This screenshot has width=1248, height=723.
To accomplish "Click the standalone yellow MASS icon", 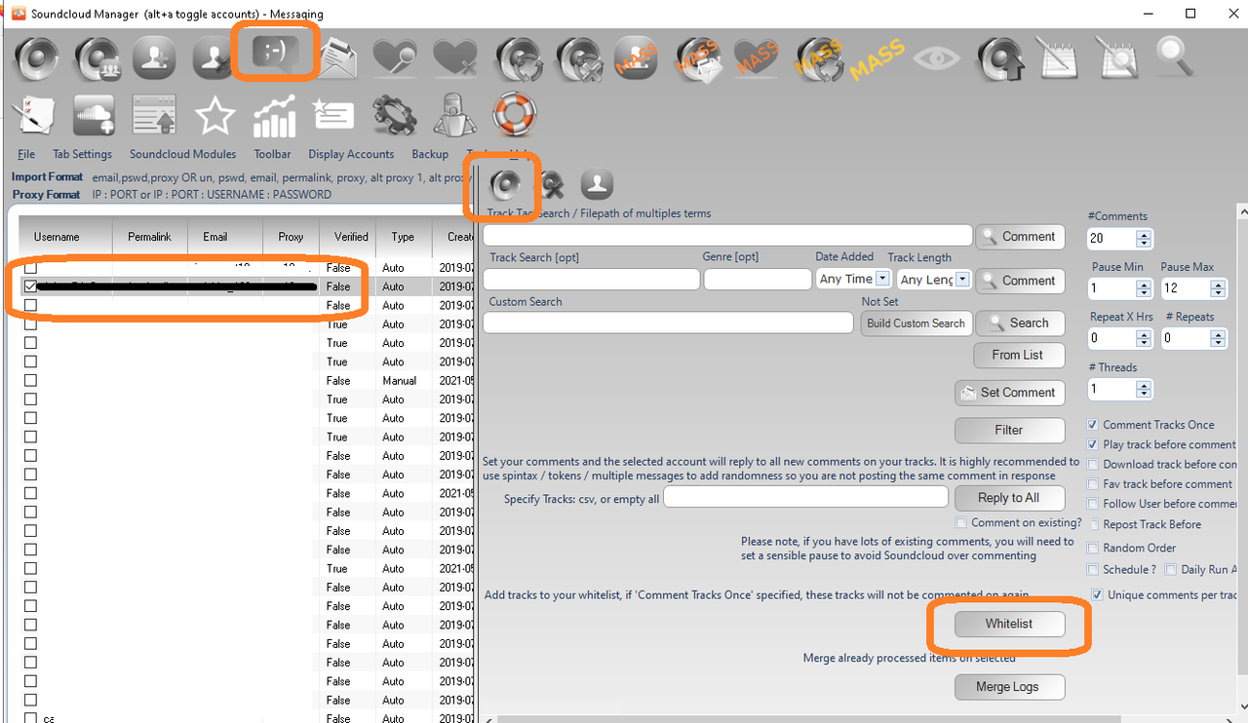I will 877,60.
